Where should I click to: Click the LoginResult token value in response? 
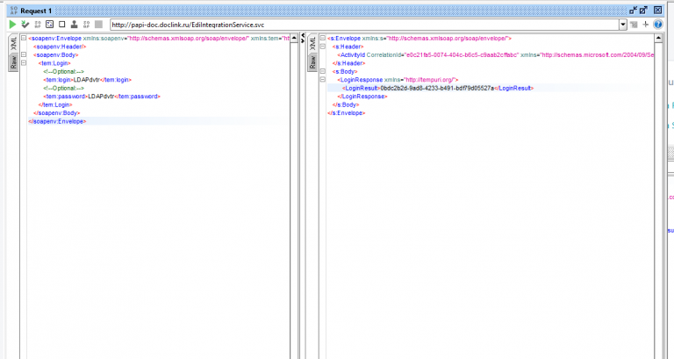click(437, 88)
